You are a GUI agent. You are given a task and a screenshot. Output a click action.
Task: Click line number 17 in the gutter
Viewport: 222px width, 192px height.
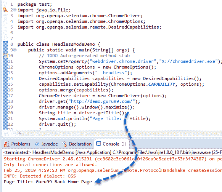coord(10,96)
